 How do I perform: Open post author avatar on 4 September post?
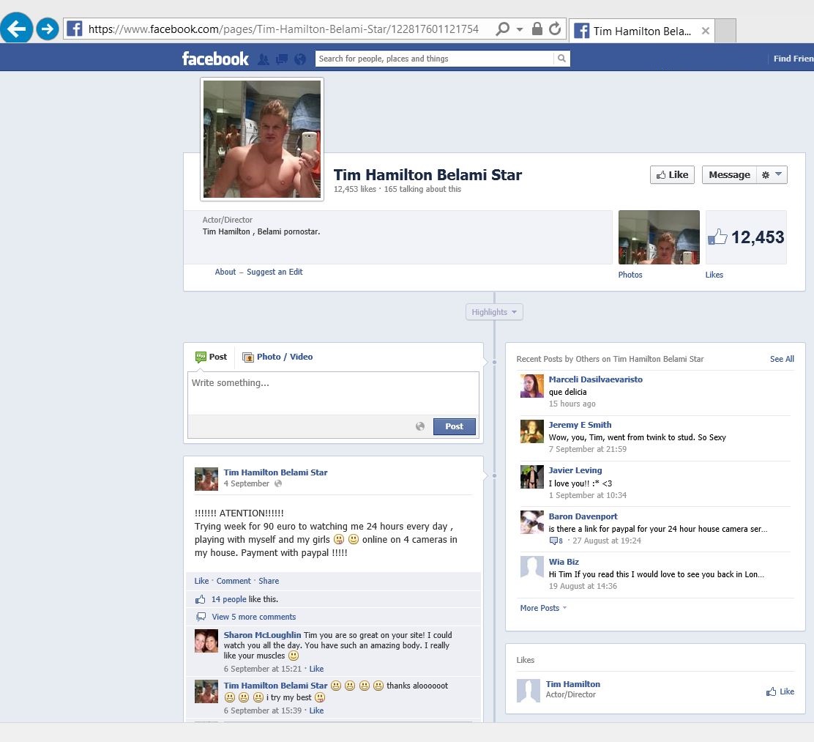tap(206, 479)
